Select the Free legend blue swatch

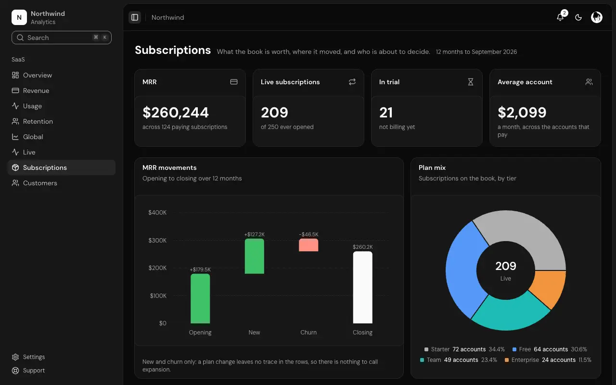point(514,349)
